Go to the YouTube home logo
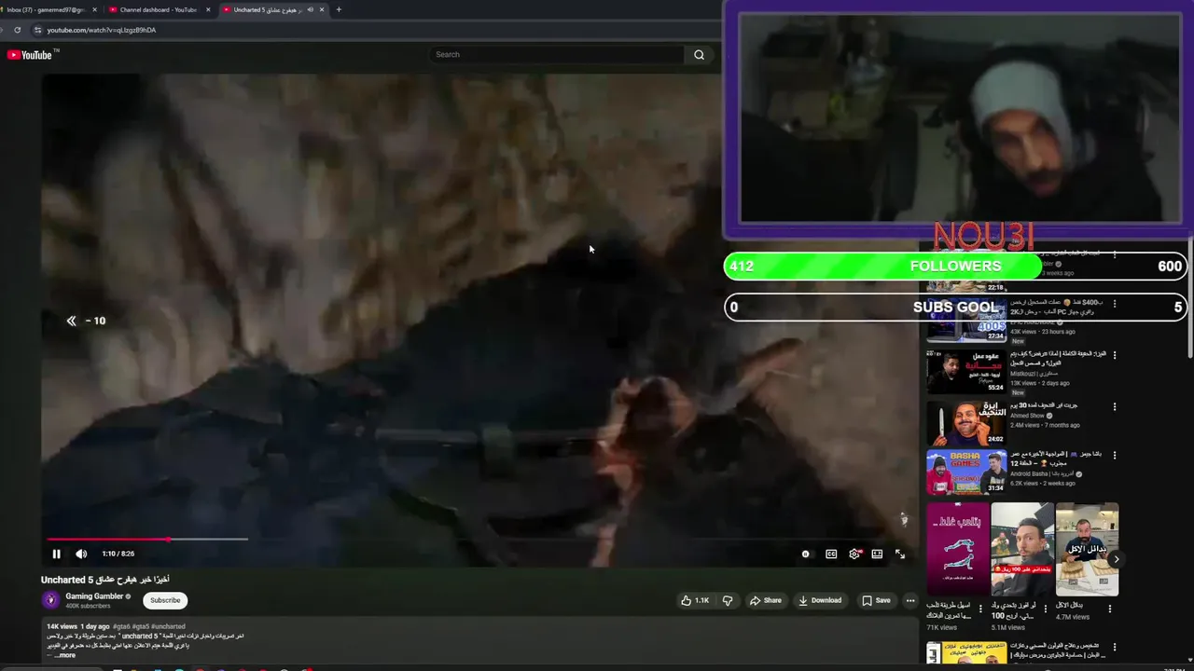The image size is (1194, 671). (x=32, y=55)
